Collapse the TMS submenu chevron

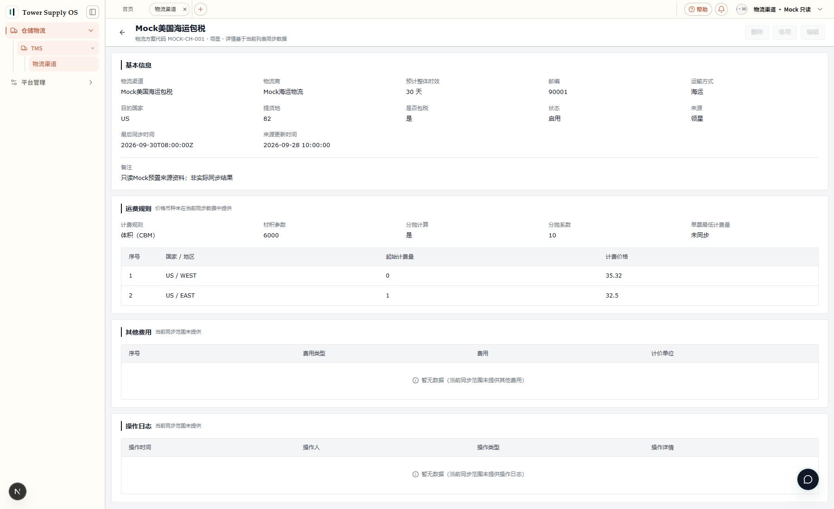click(x=93, y=48)
